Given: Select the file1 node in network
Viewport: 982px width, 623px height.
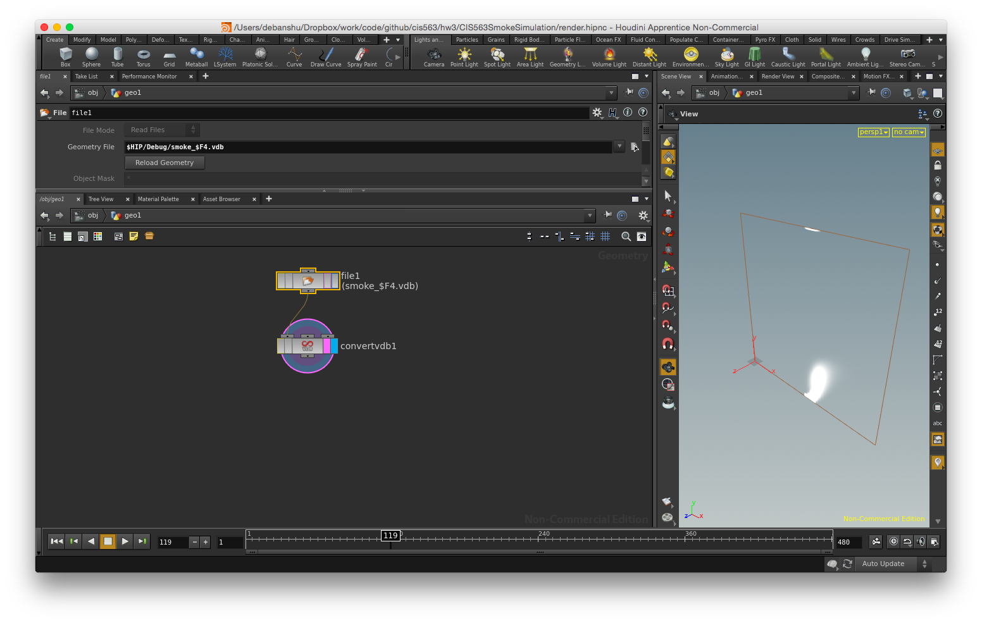Looking at the screenshot, I should (308, 280).
